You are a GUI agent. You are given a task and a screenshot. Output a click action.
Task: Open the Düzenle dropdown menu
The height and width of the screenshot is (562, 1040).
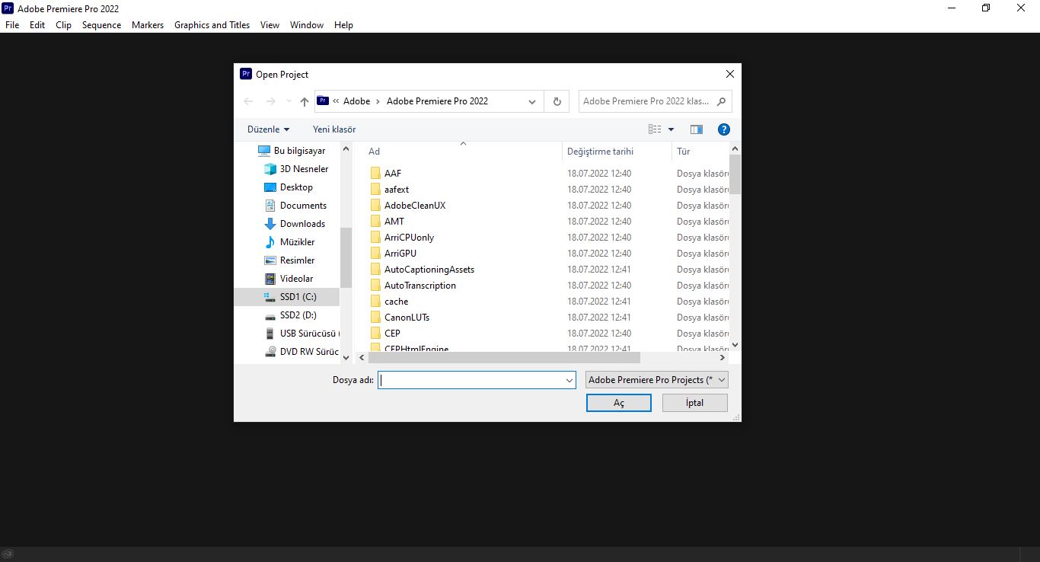click(x=268, y=129)
